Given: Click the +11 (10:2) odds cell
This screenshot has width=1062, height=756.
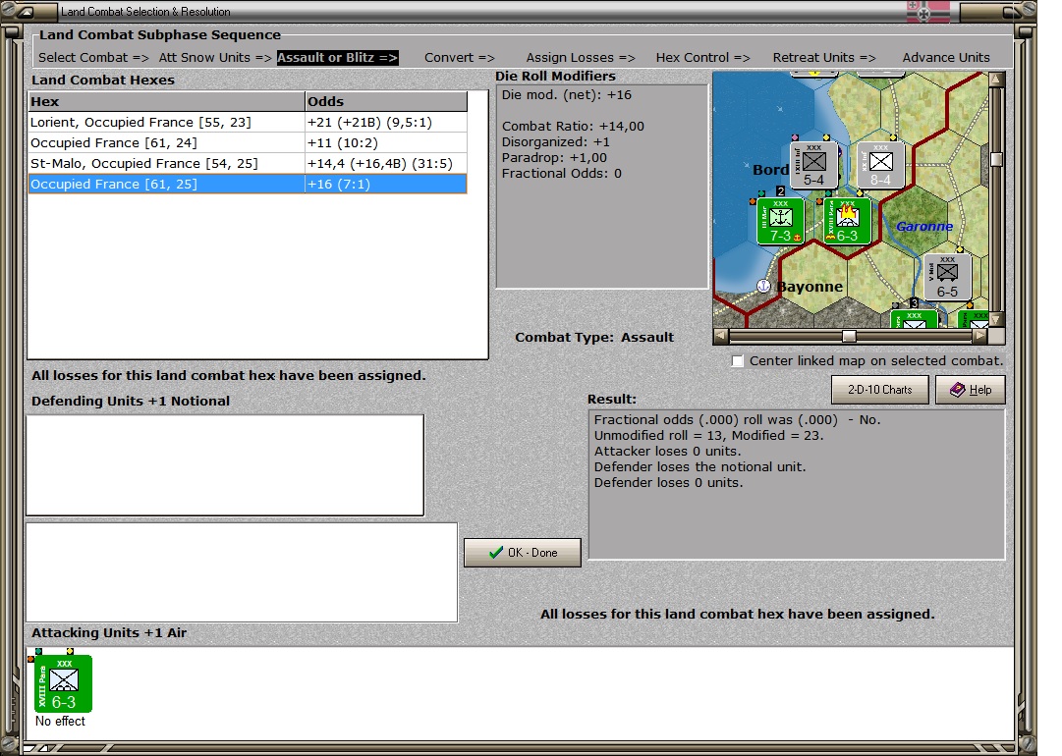Looking at the screenshot, I should click(x=385, y=142).
